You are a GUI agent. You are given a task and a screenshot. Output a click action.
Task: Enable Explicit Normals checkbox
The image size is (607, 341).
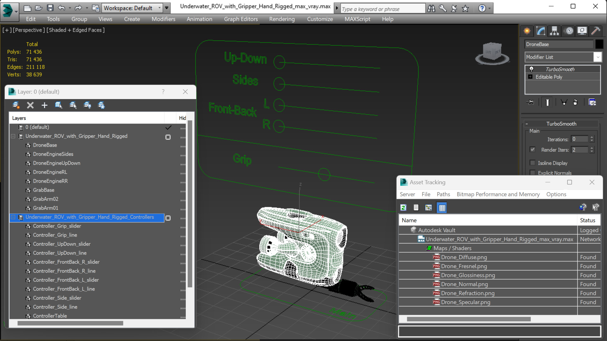click(533, 173)
